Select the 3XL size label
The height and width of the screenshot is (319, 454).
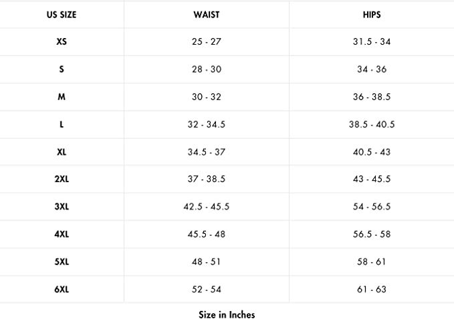(62, 207)
